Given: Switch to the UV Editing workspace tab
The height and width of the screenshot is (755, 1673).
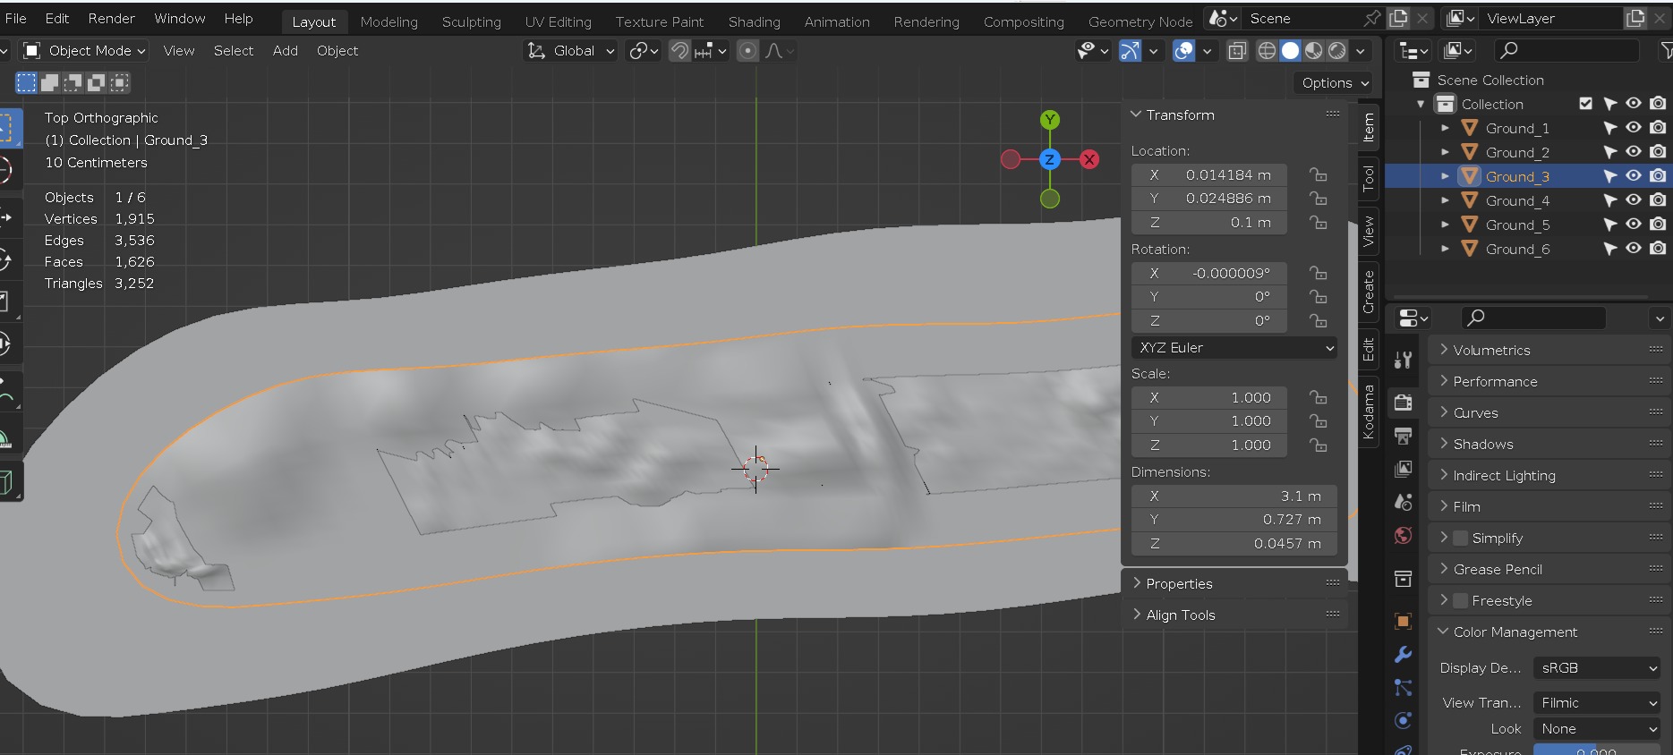Looking at the screenshot, I should pyautogui.click(x=558, y=21).
